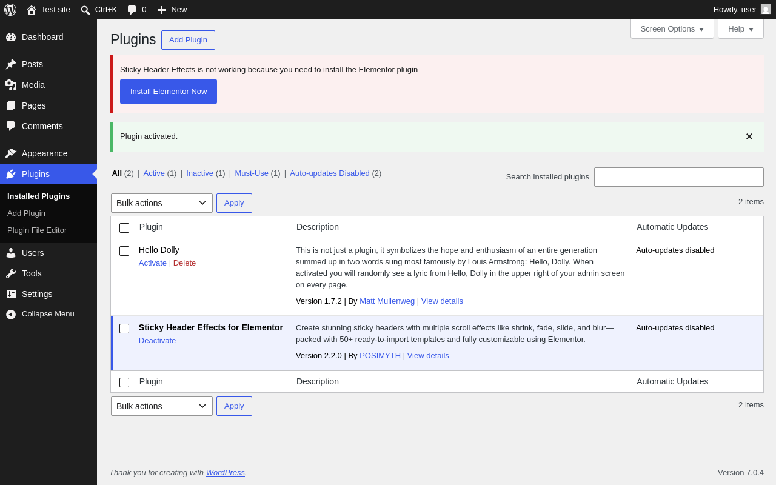Open the Installed Plugins submenu item
The height and width of the screenshot is (485, 776).
(x=38, y=196)
